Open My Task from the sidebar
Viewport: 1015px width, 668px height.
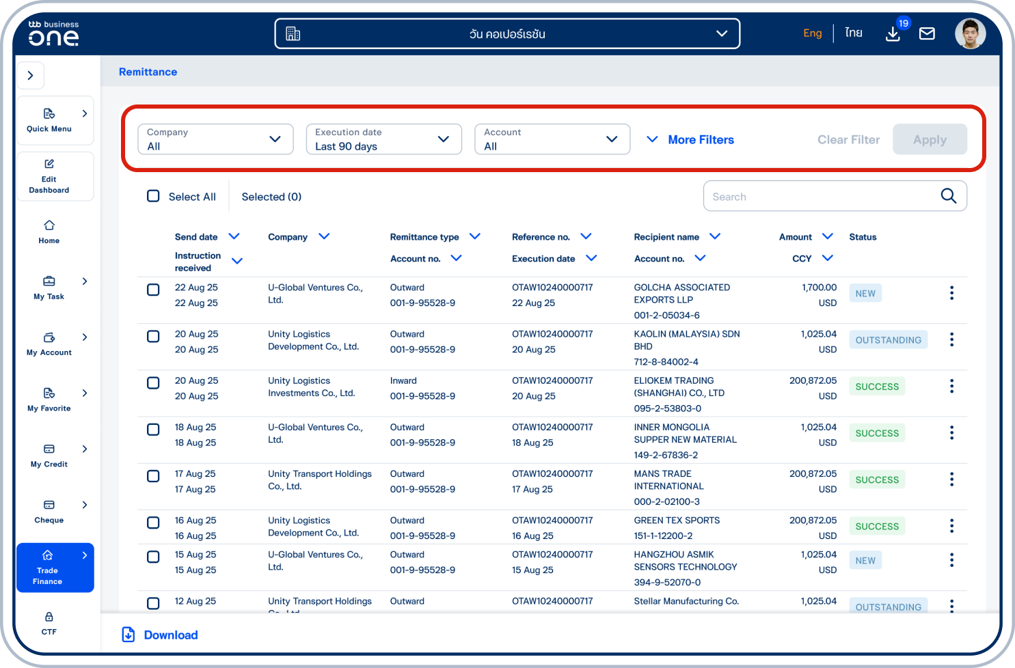tap(49, 288)
